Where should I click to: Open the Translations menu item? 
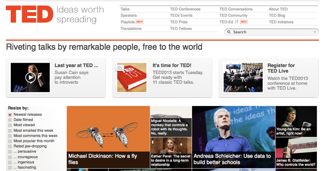(131, 28)
